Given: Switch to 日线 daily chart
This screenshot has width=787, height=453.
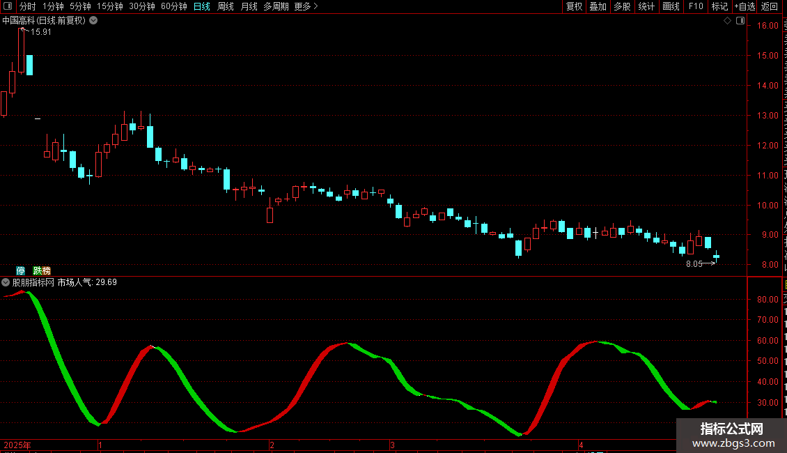Looking at the screenshot, I should tap(202, 6).
